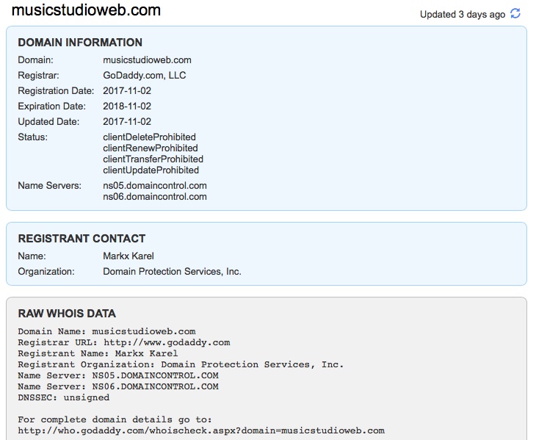536x440 pixels.
Task: Click status clientDeleteProhibited
Action: tap(149, 137)
